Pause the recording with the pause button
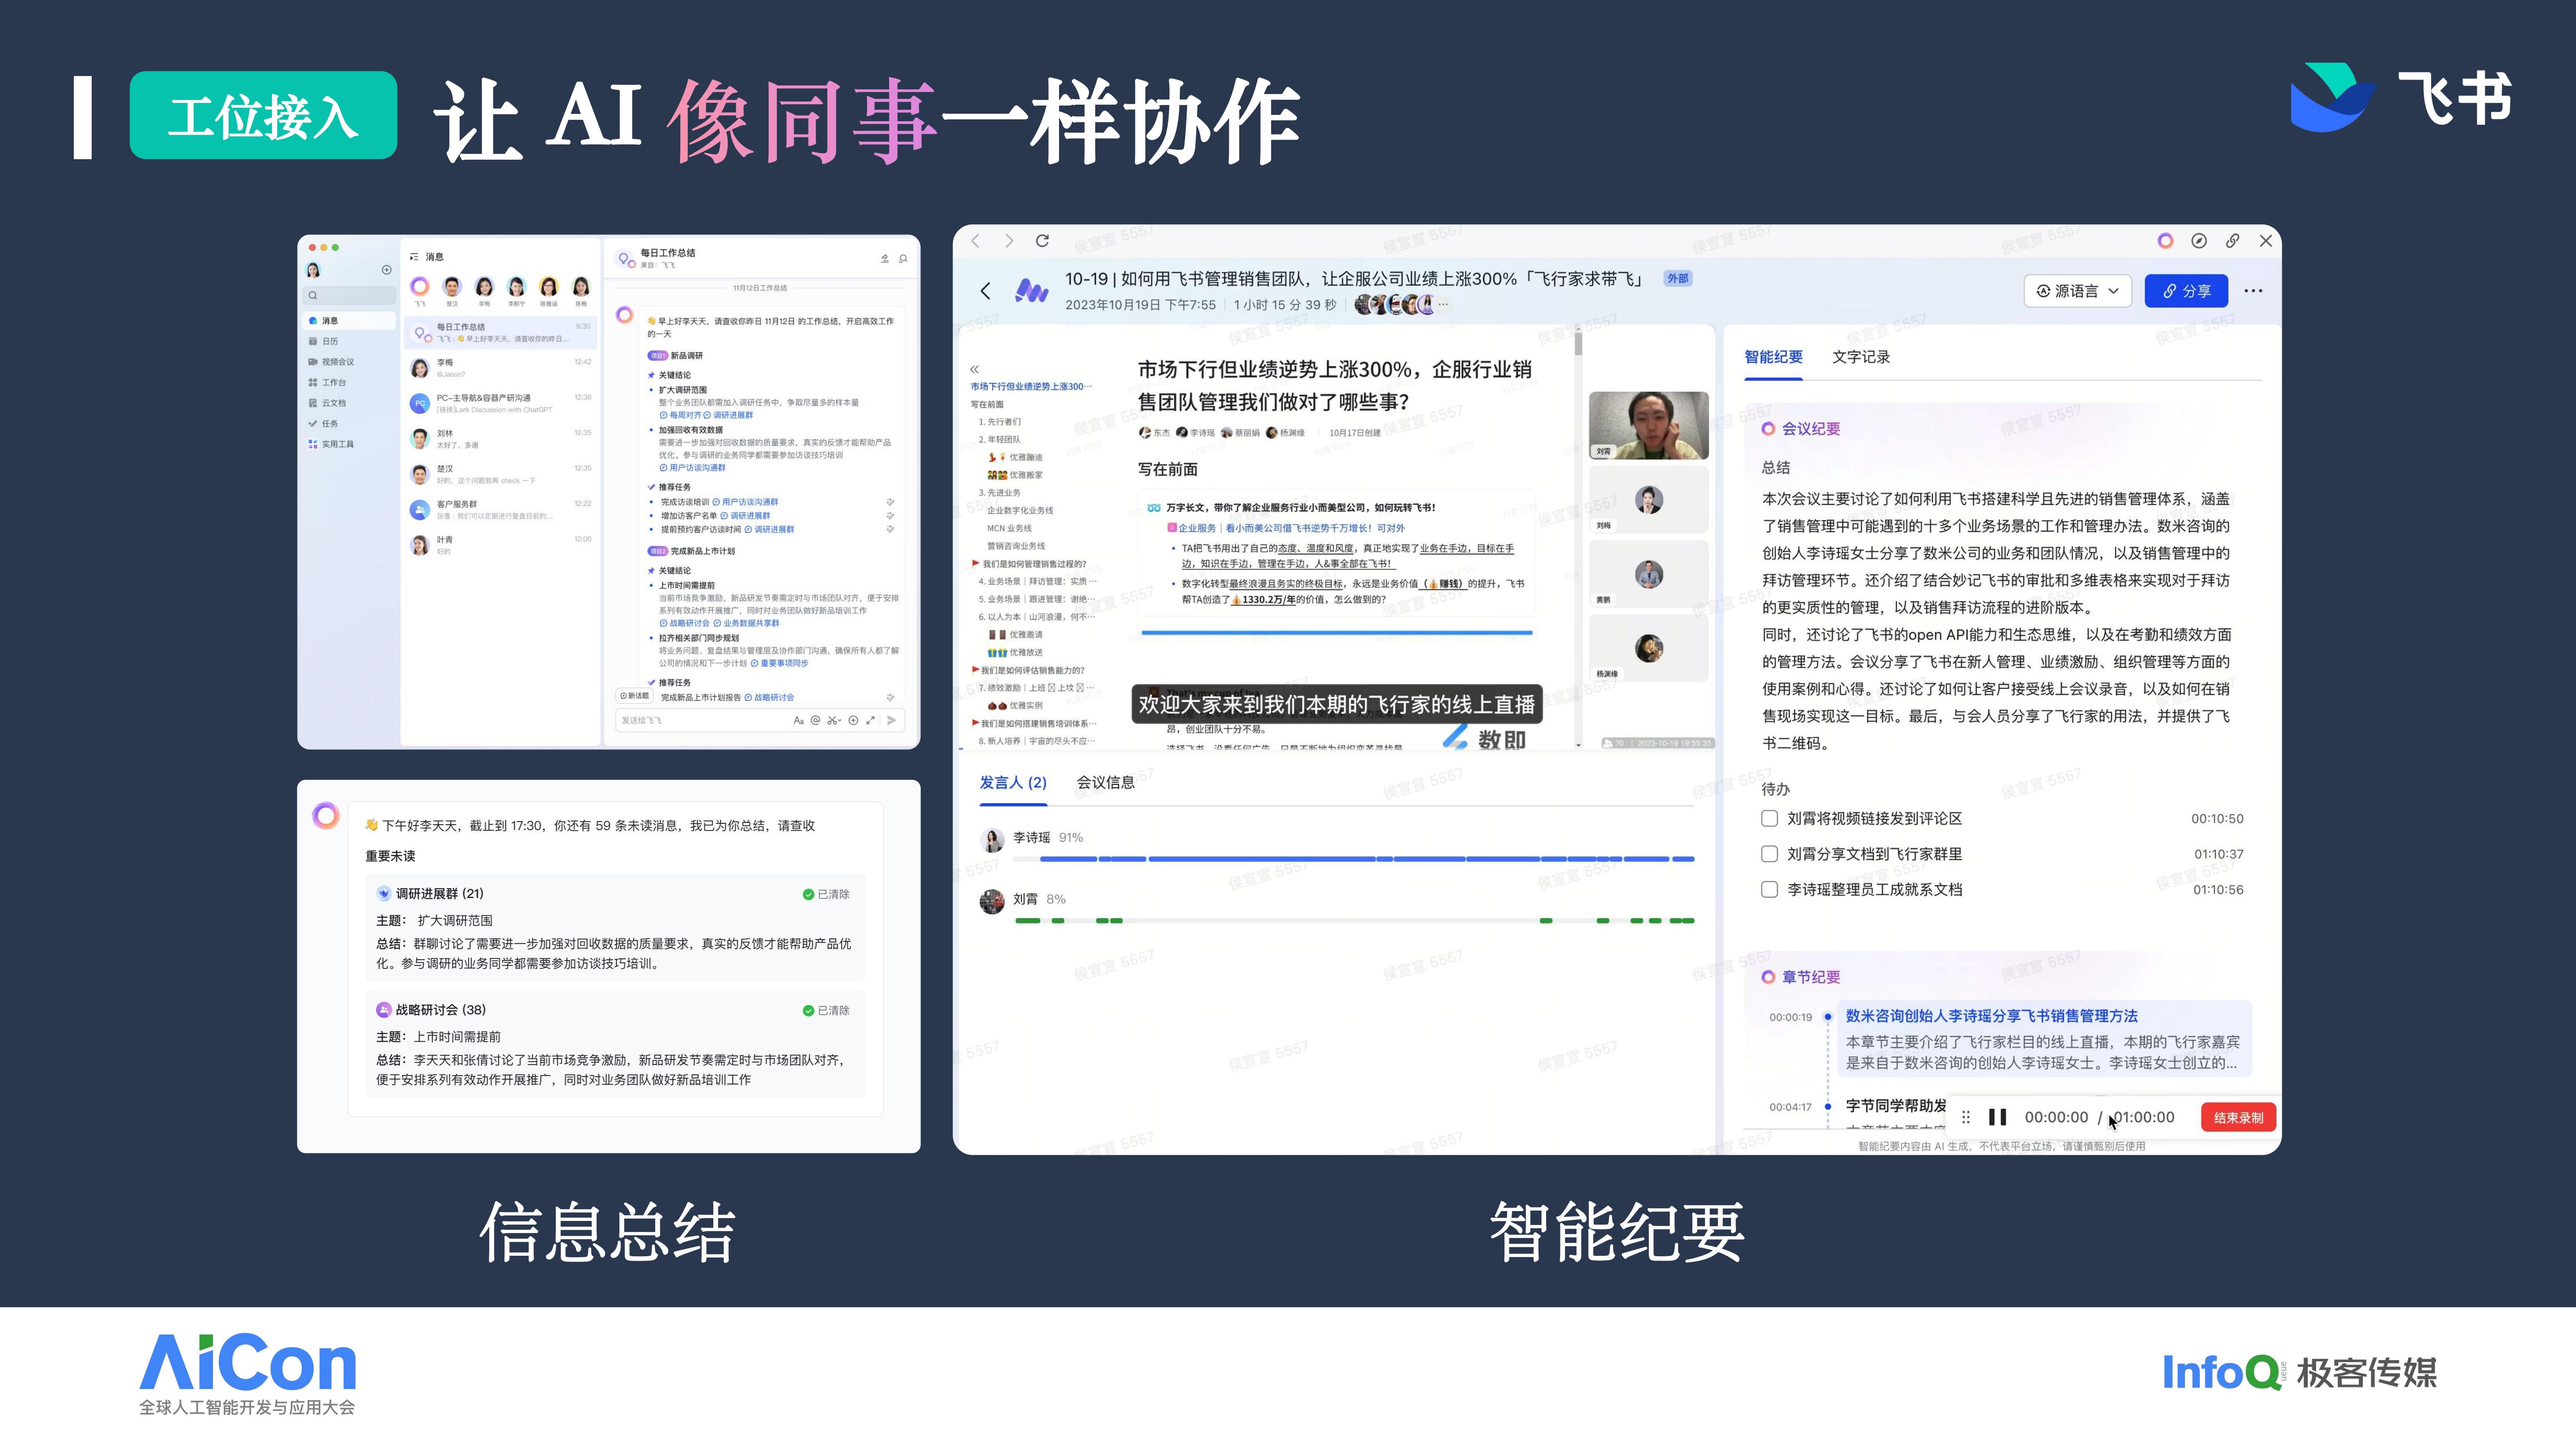The image size is (2576, 1449). pos(1997,1118)
